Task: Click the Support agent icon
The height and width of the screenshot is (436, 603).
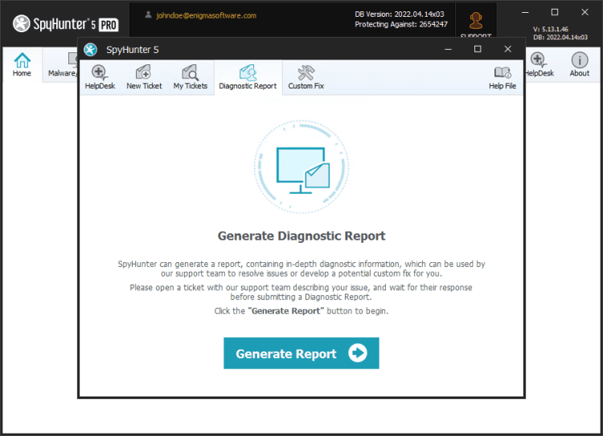Action: tap(476, 20)
